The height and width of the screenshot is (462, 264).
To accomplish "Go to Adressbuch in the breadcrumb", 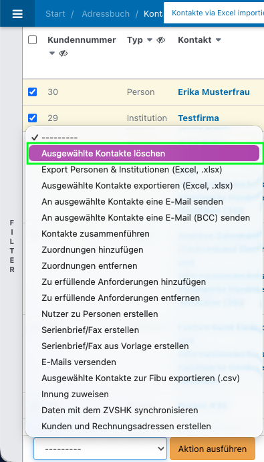I will pos(106,14).
